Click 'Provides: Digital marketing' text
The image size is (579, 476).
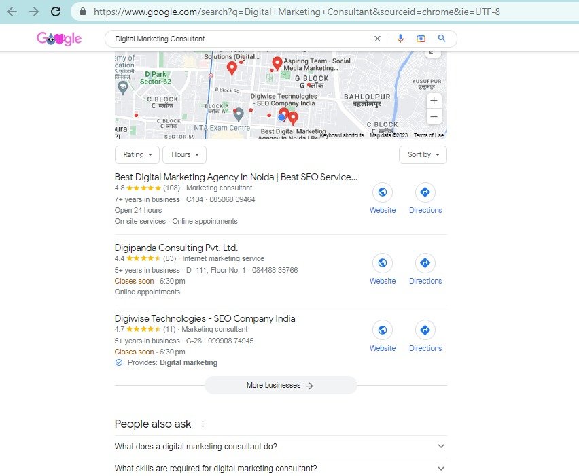(x=173, y=362)
